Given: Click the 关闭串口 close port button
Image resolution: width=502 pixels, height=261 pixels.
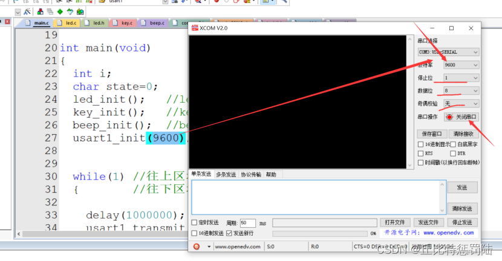Looking at the screenshot, I should pos(461,117).
